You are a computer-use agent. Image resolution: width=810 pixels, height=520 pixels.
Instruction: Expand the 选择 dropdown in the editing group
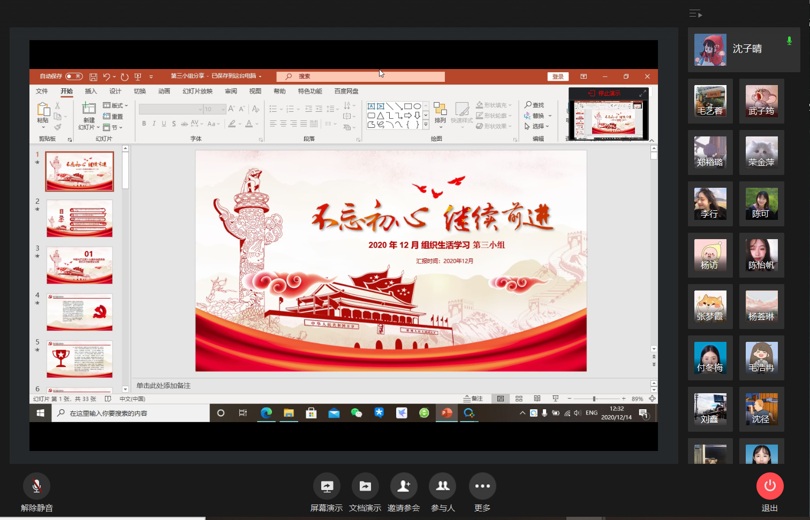point(538,126)
